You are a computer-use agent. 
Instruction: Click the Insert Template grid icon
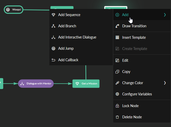point(117,37)
